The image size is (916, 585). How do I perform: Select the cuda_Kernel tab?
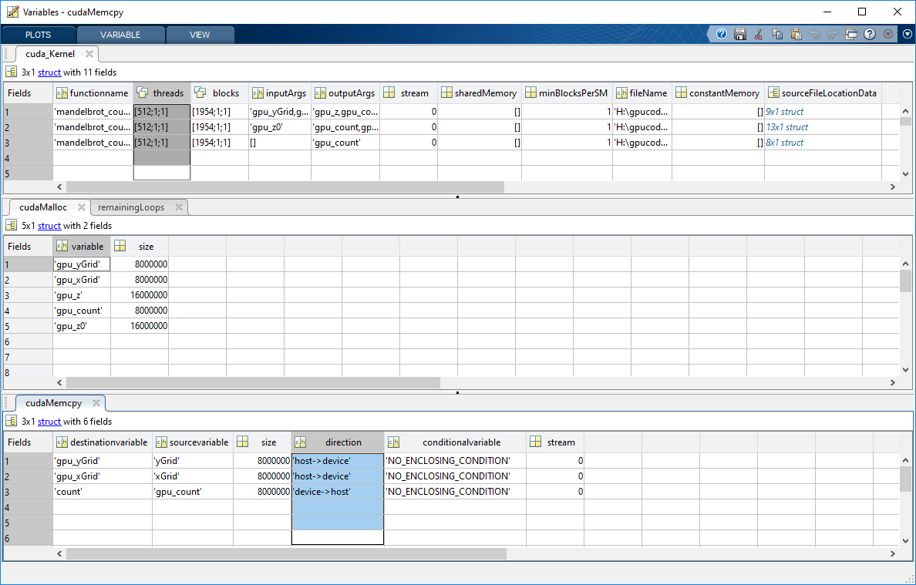pyautogui.click(x=51, y=54)
